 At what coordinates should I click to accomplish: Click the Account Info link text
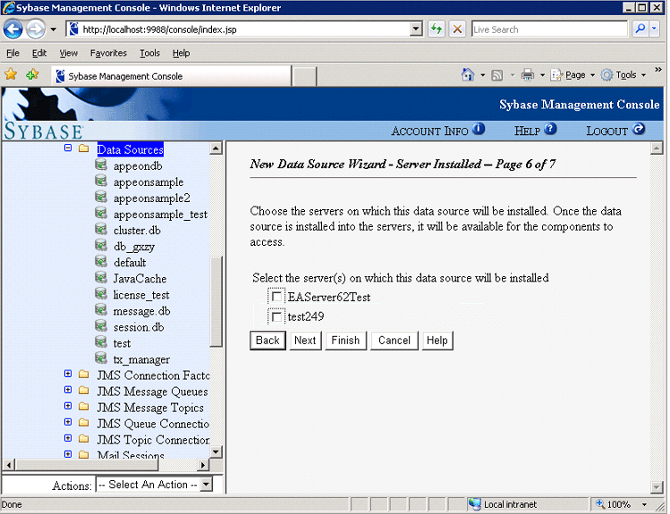[x=430, y=131]
